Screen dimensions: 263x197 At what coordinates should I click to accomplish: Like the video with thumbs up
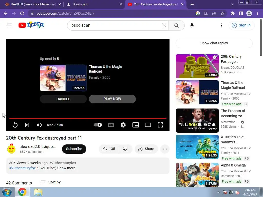(x=109, y=149)
